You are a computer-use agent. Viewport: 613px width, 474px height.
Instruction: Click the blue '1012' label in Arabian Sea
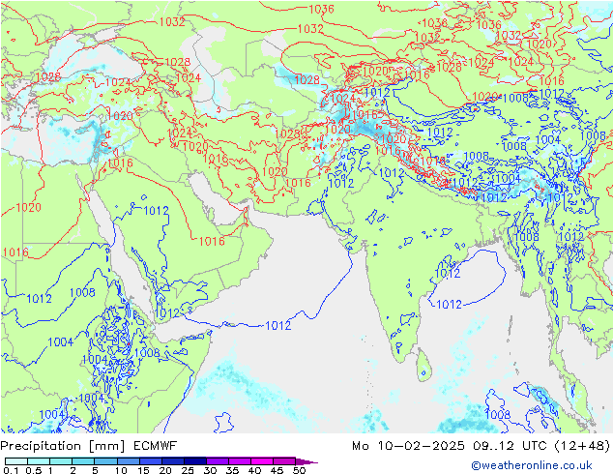278,325
